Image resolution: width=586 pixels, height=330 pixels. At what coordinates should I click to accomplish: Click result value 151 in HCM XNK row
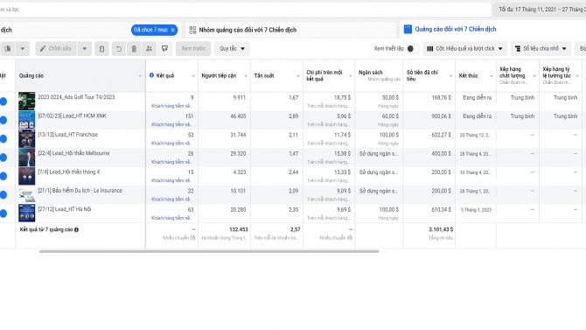(189, 116)
